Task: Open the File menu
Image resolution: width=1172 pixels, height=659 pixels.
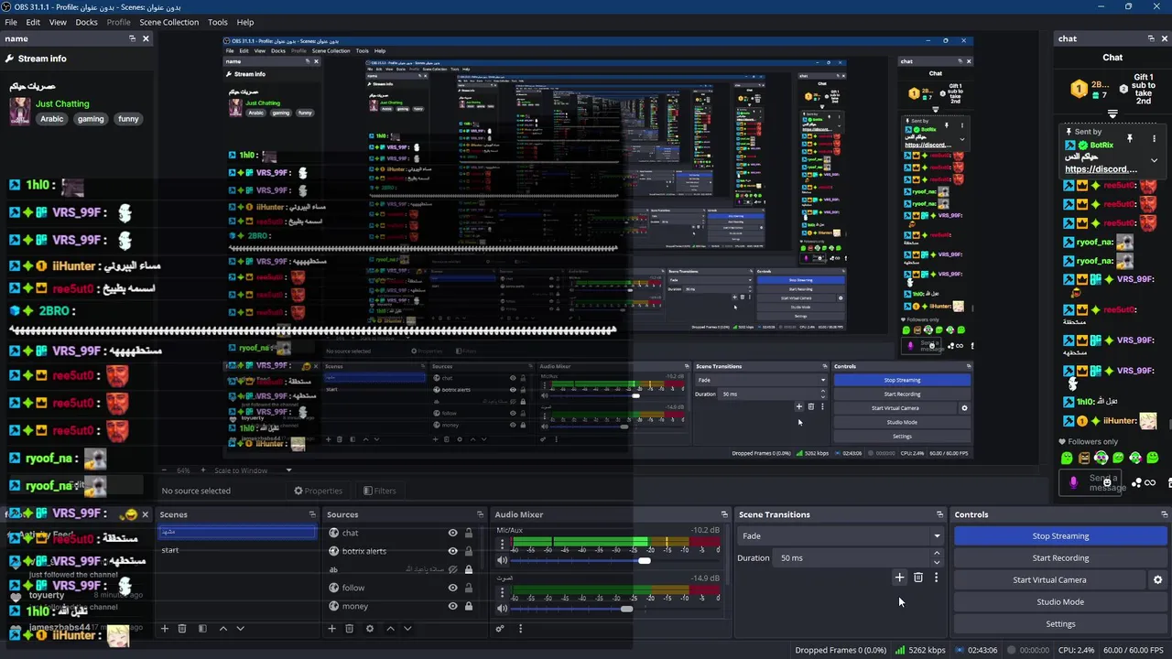Action: (11, 22)
